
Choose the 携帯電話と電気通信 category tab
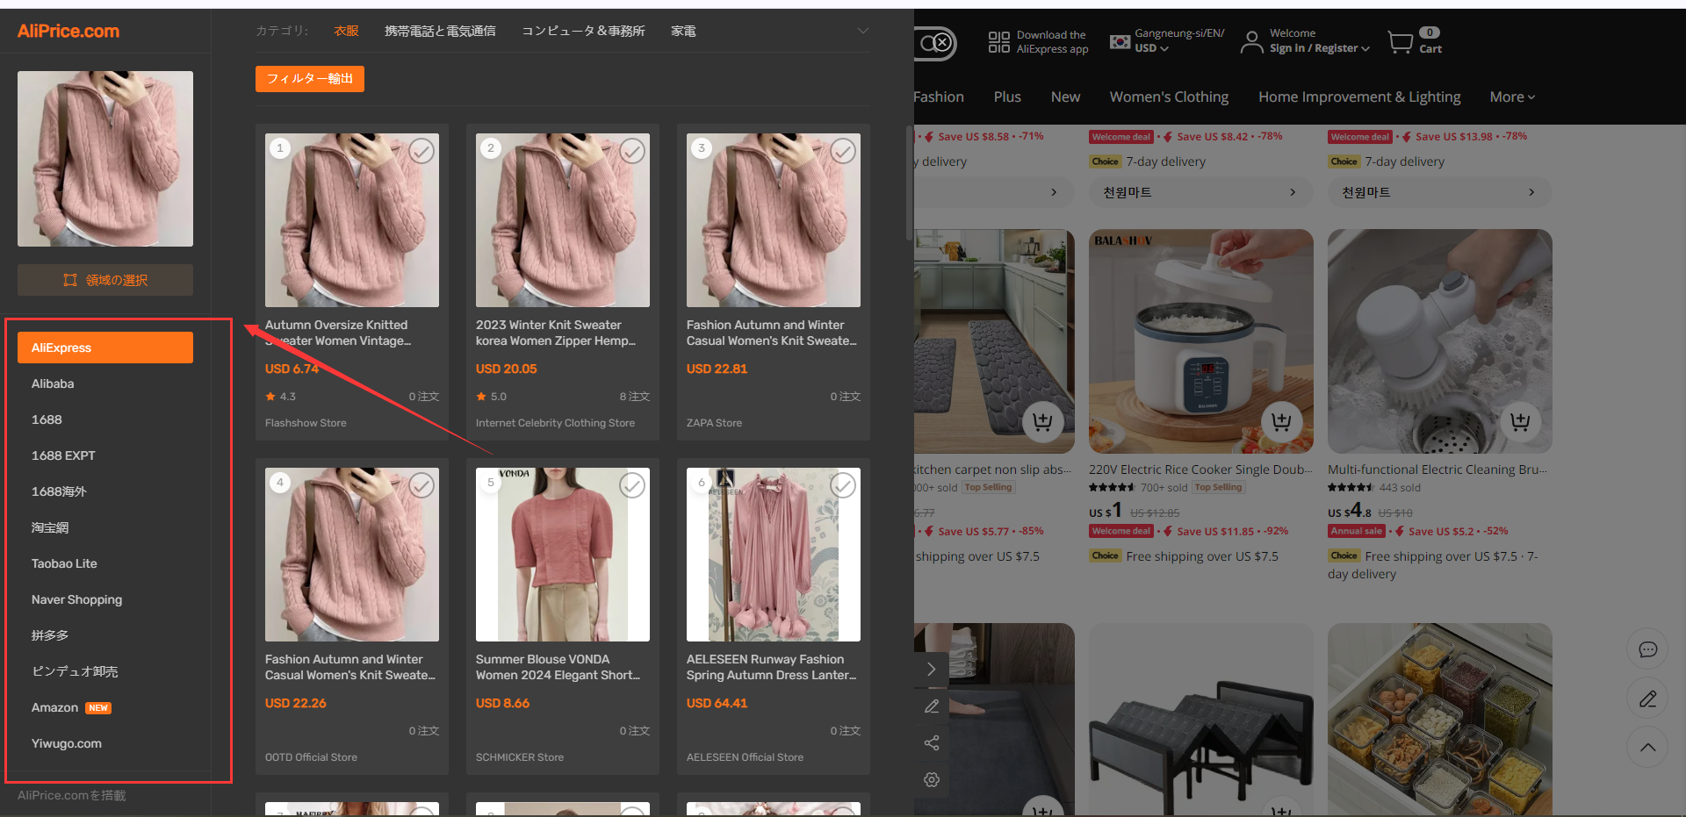point(440,31)
